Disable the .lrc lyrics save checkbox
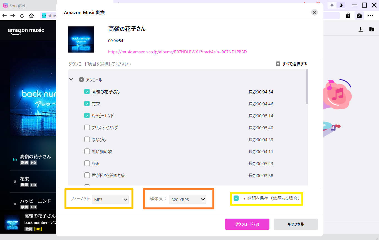This screenshot has width=379, height=240. pyautogui.click(x=236, y=198)
